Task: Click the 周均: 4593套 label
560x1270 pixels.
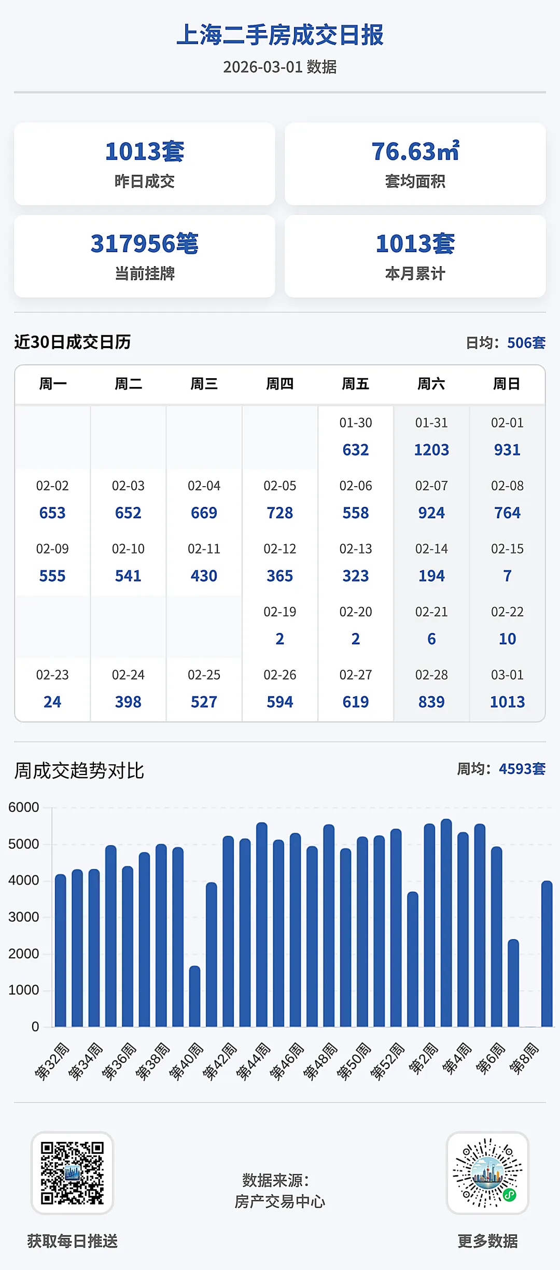Action: point(501,769)
